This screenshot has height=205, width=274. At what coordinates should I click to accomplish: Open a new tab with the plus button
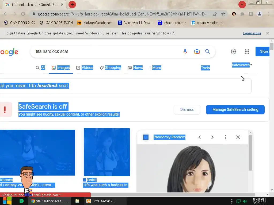72,5
